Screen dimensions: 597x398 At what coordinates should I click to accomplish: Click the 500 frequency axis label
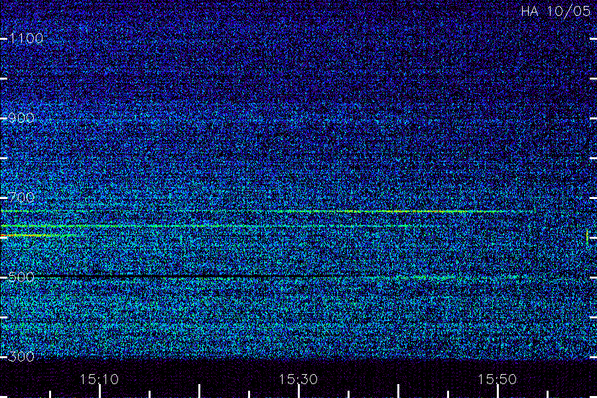click(21, 277)
